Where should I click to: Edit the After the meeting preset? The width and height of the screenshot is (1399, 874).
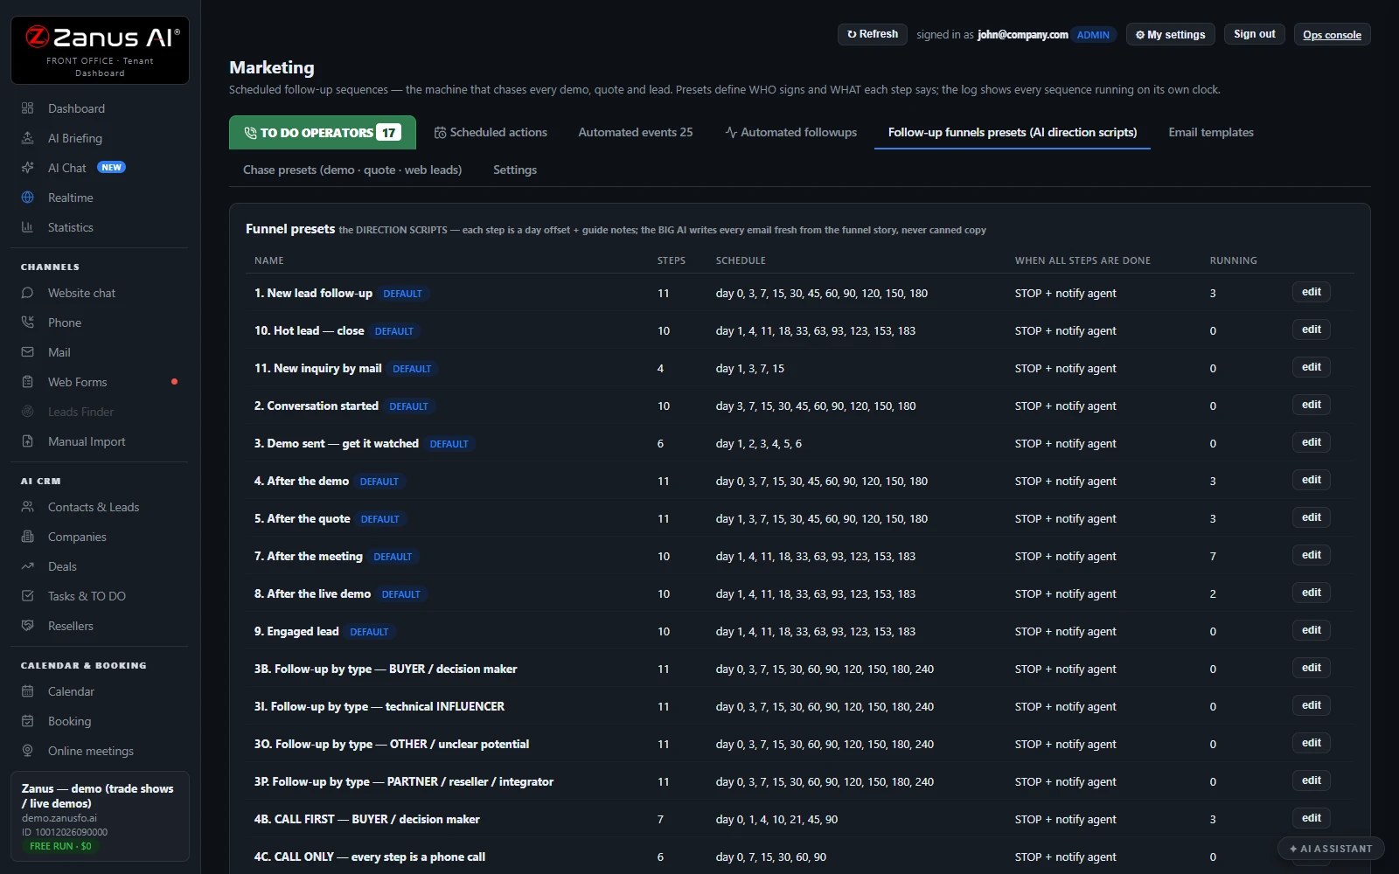[1312, 555]
